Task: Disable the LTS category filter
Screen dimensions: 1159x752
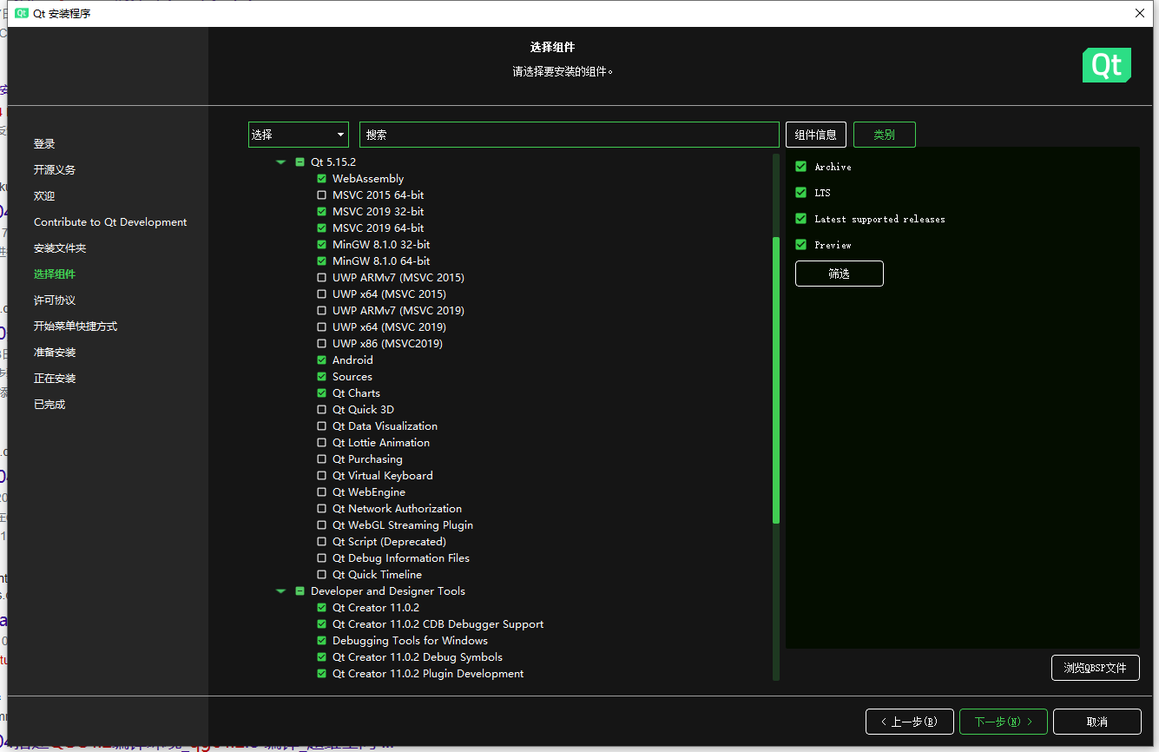Action: (800, 192)
